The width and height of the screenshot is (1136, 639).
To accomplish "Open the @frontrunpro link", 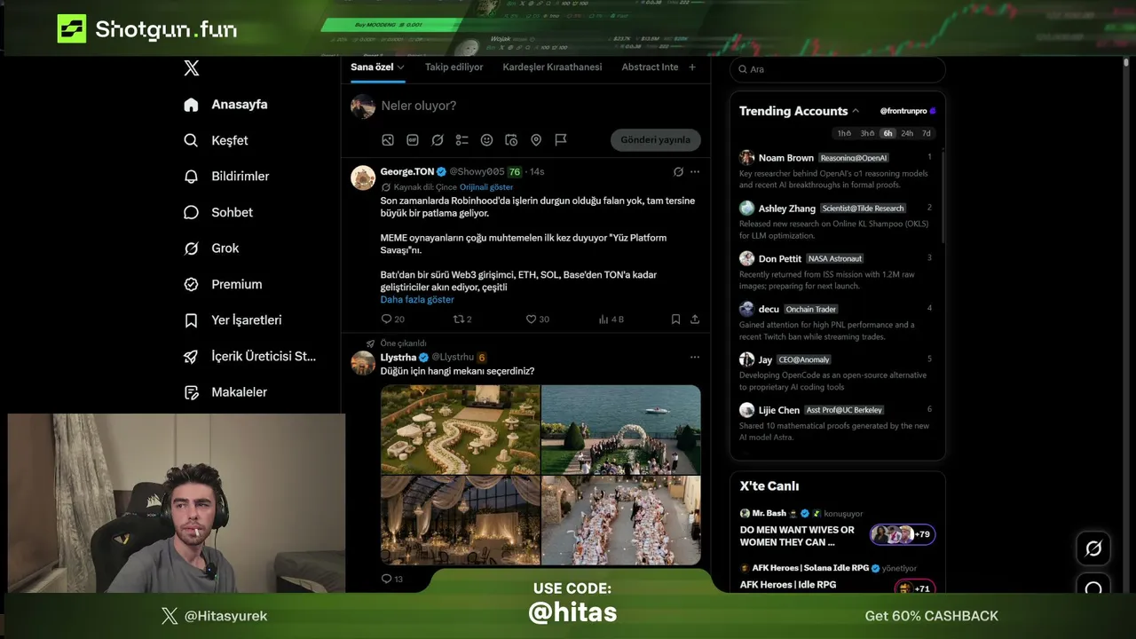I will [x=903, y=111].
